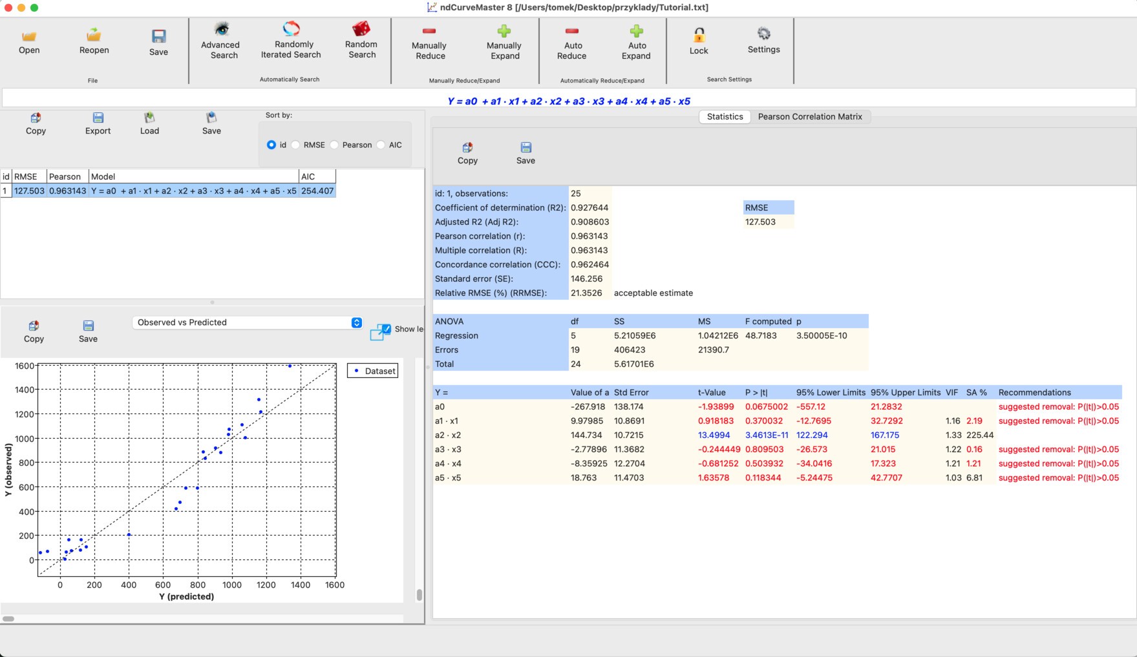Screen dimensions: 1137x657
Task: Open the Statistics tab
Action: (x=724, y=116)
